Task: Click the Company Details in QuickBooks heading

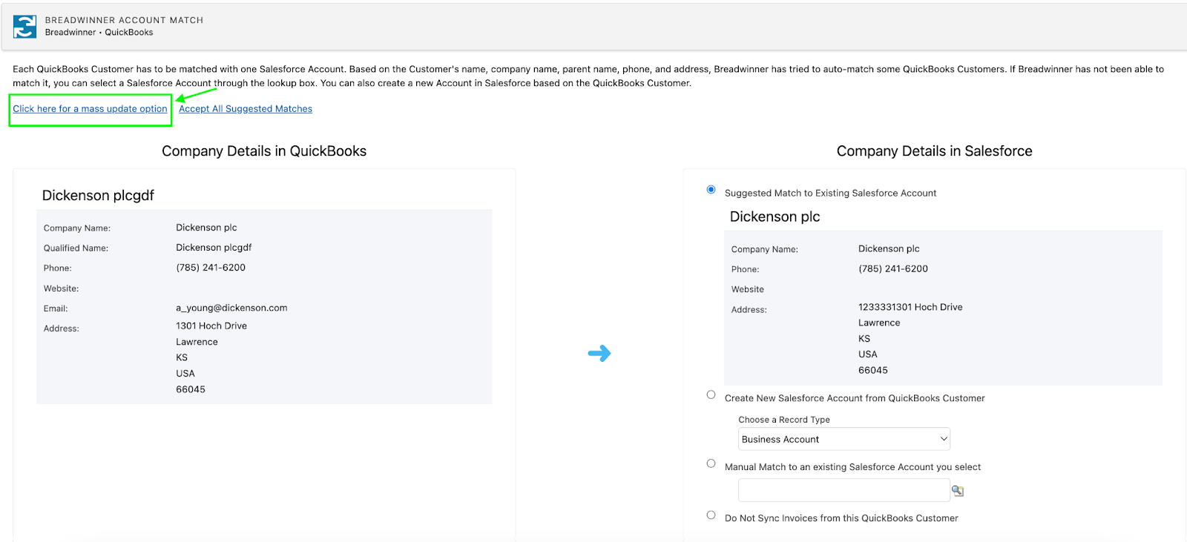Action: coord(264,151)
